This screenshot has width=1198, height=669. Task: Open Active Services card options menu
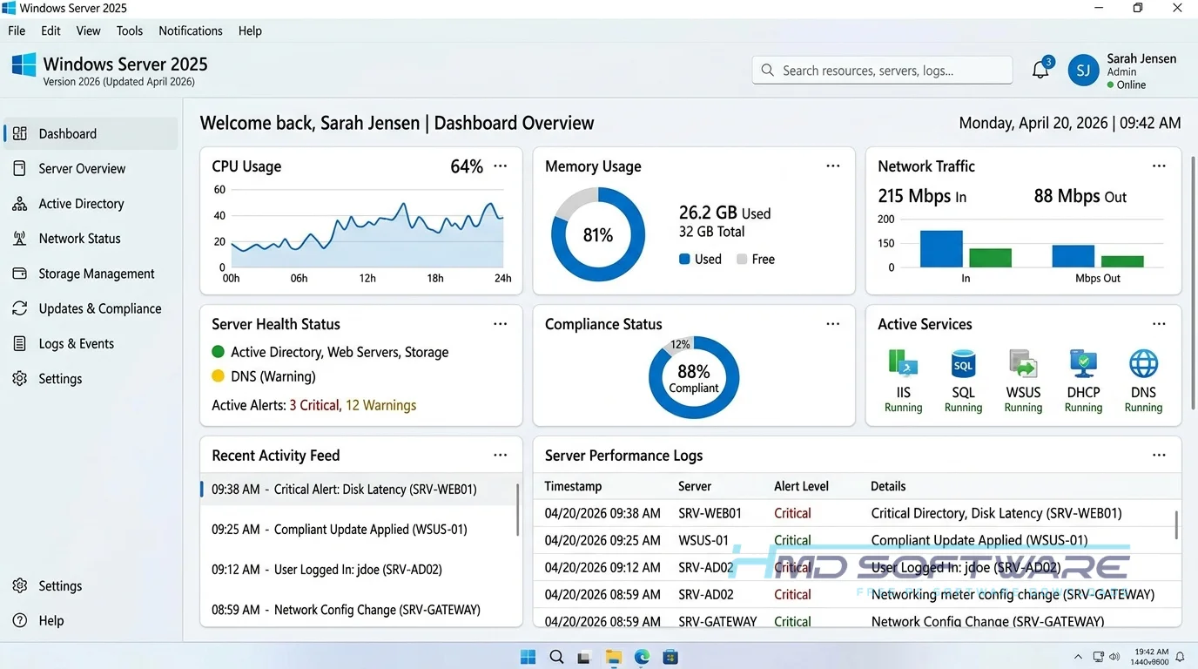[1159, 323]
